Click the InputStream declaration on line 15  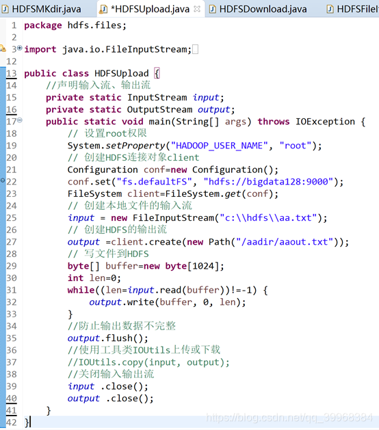pyautogui.click(x=135, y=98)
